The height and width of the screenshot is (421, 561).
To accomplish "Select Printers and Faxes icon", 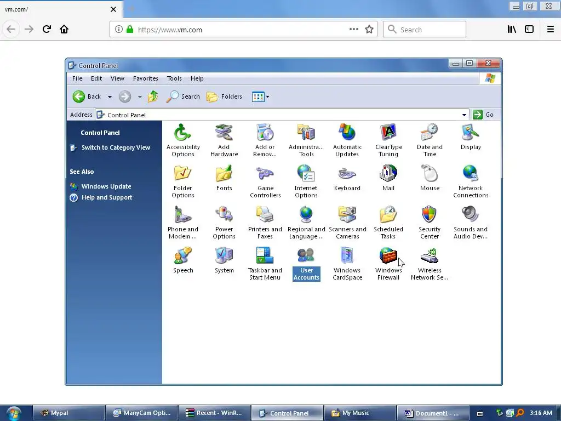I will pos(265,223).
